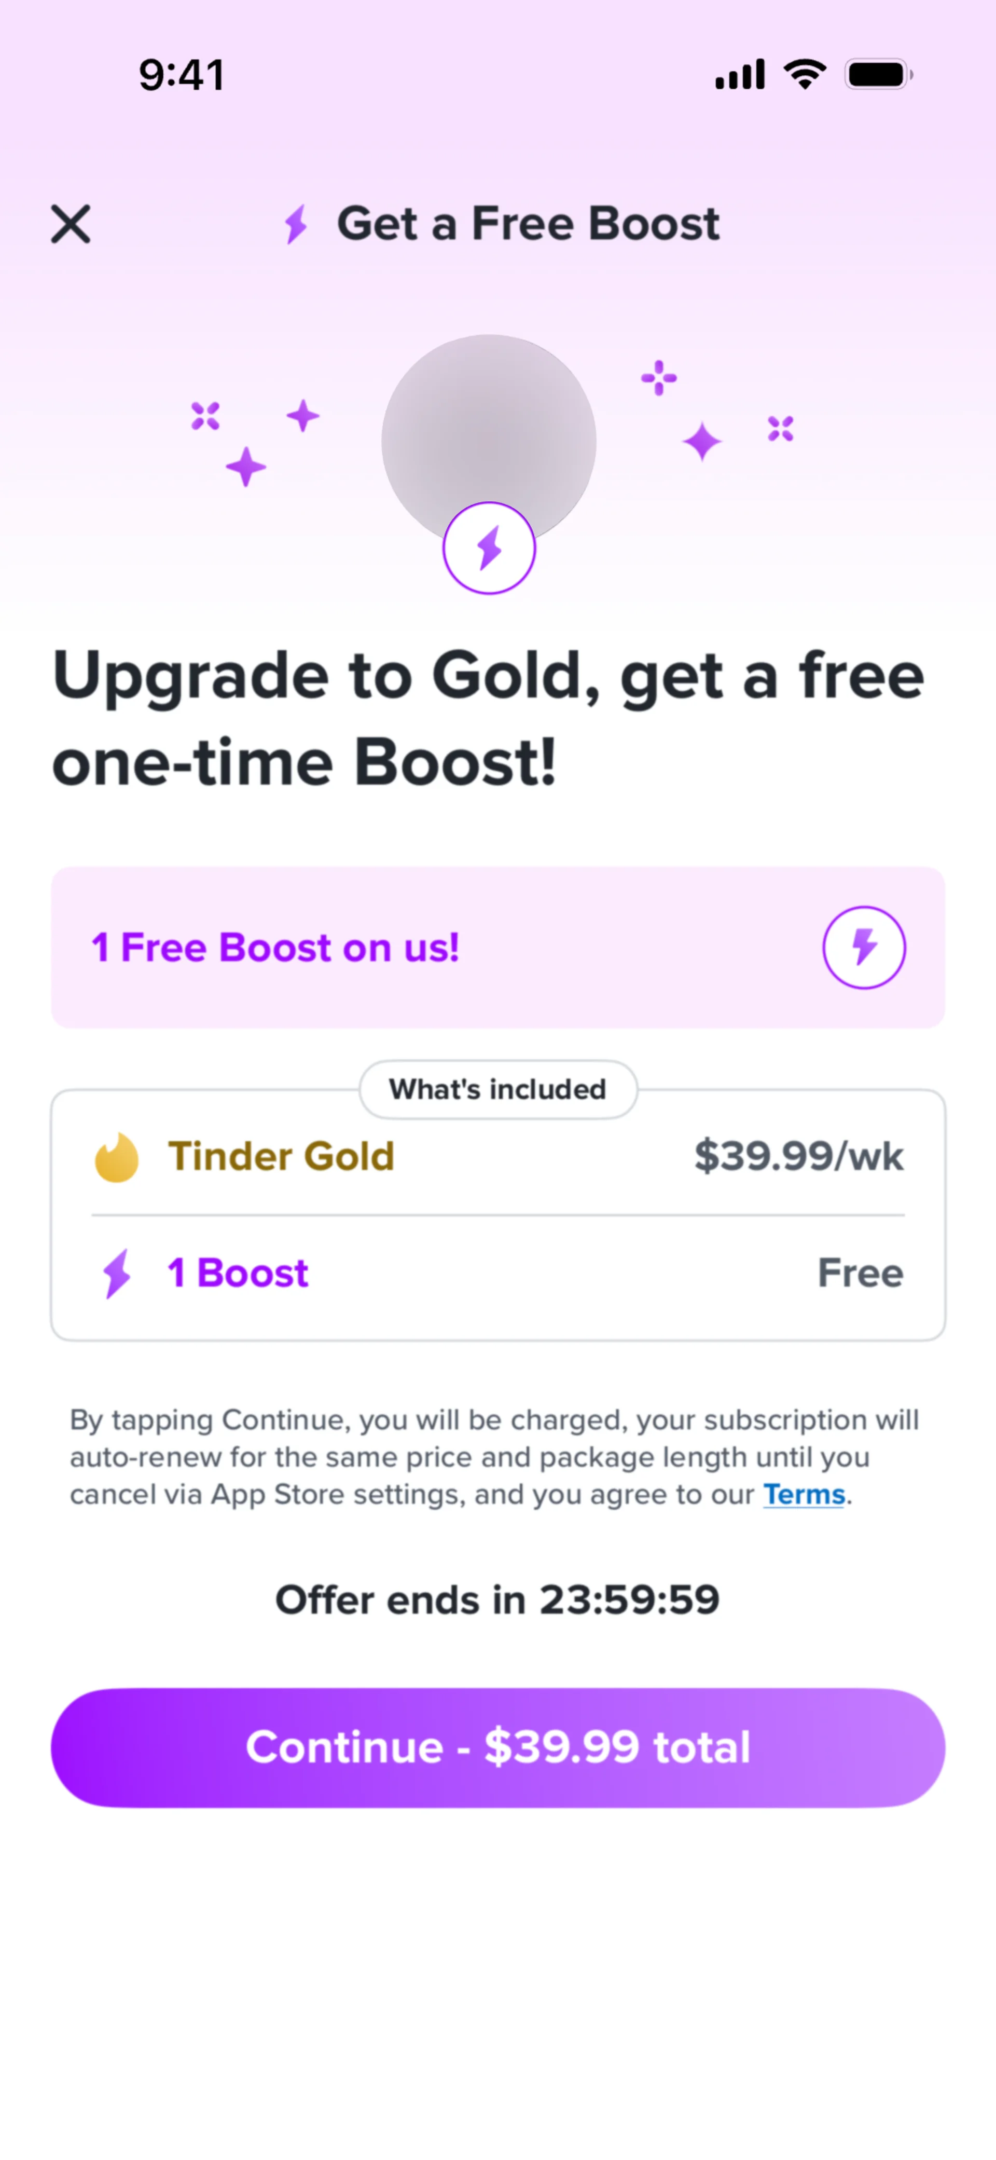Tap the Wi-Fi status icon

(x=805, y=75)
